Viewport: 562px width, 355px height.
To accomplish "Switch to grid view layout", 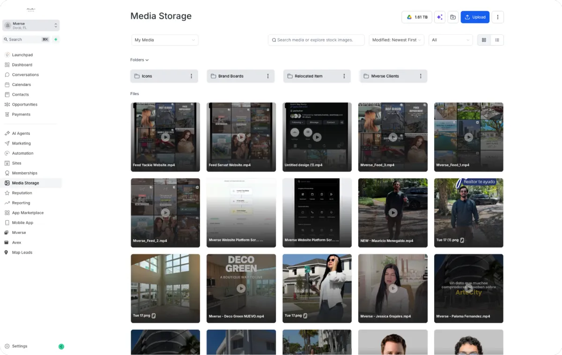I will tap(484, 40).
